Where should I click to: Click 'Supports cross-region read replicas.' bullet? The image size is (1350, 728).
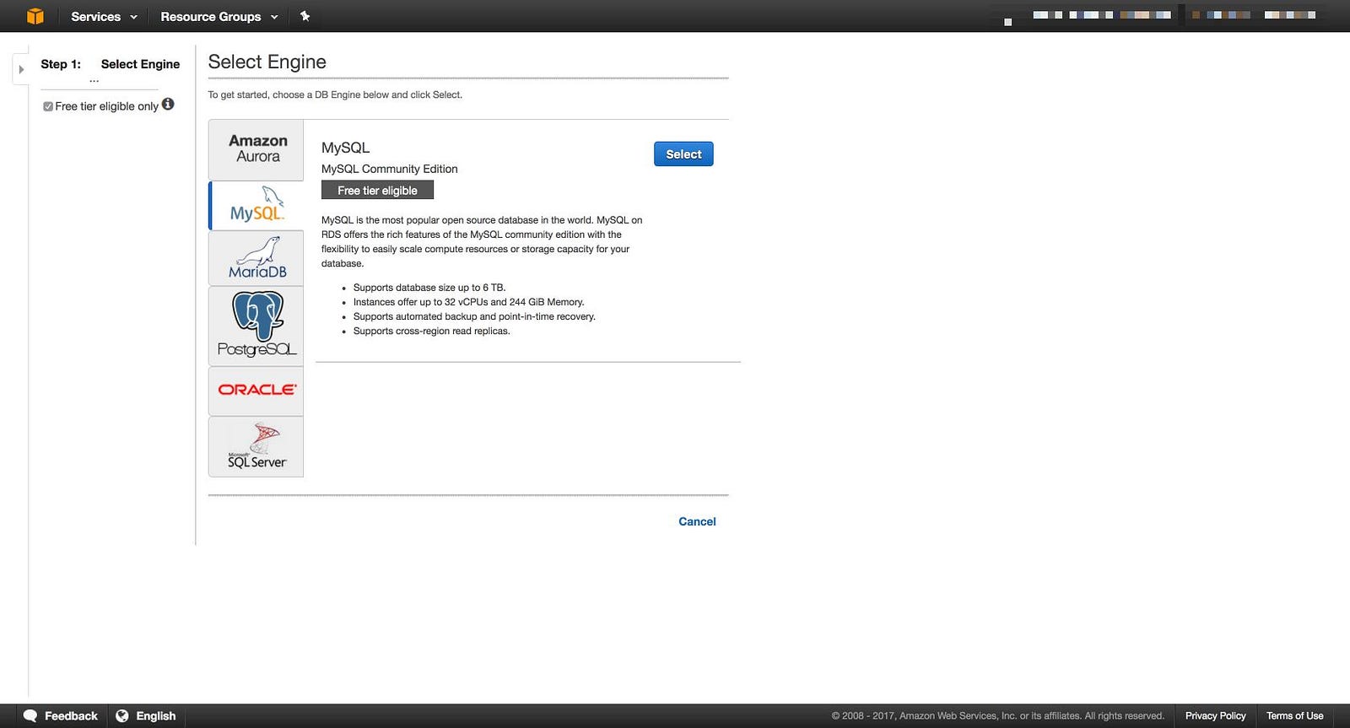click(x=432, y=331)
